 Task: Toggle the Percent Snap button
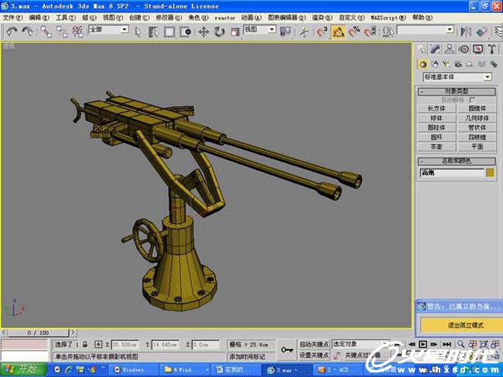point(354,32)
